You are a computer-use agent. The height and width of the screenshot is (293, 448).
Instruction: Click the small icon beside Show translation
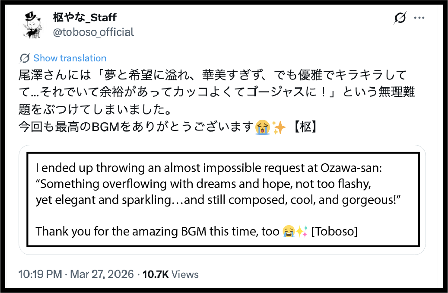coord(25,58)
